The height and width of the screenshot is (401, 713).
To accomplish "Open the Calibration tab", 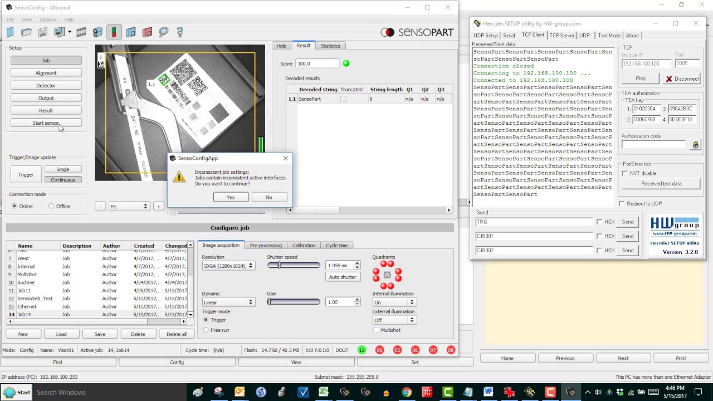I will tap(304, 246).
